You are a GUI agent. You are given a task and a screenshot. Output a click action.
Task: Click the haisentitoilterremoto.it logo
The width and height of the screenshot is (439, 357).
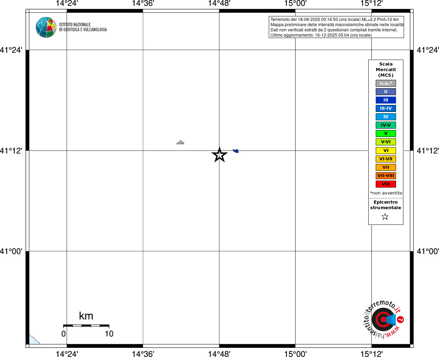point(383,319)
